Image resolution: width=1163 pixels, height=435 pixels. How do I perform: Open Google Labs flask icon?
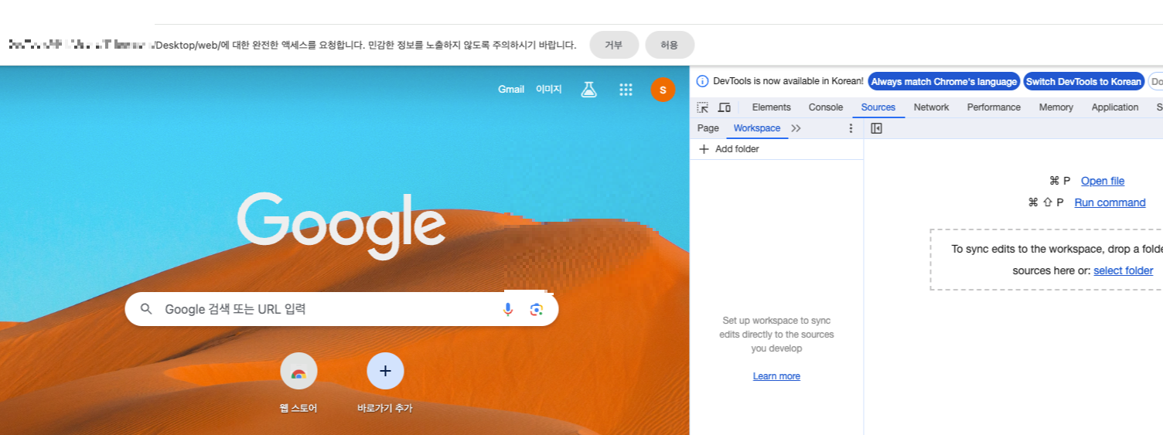click(589, 90)
